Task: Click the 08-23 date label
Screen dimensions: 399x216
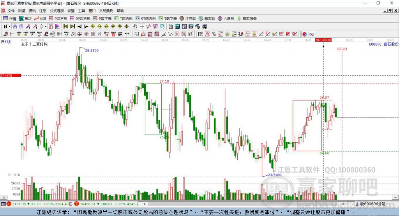Action: point(342,49)
